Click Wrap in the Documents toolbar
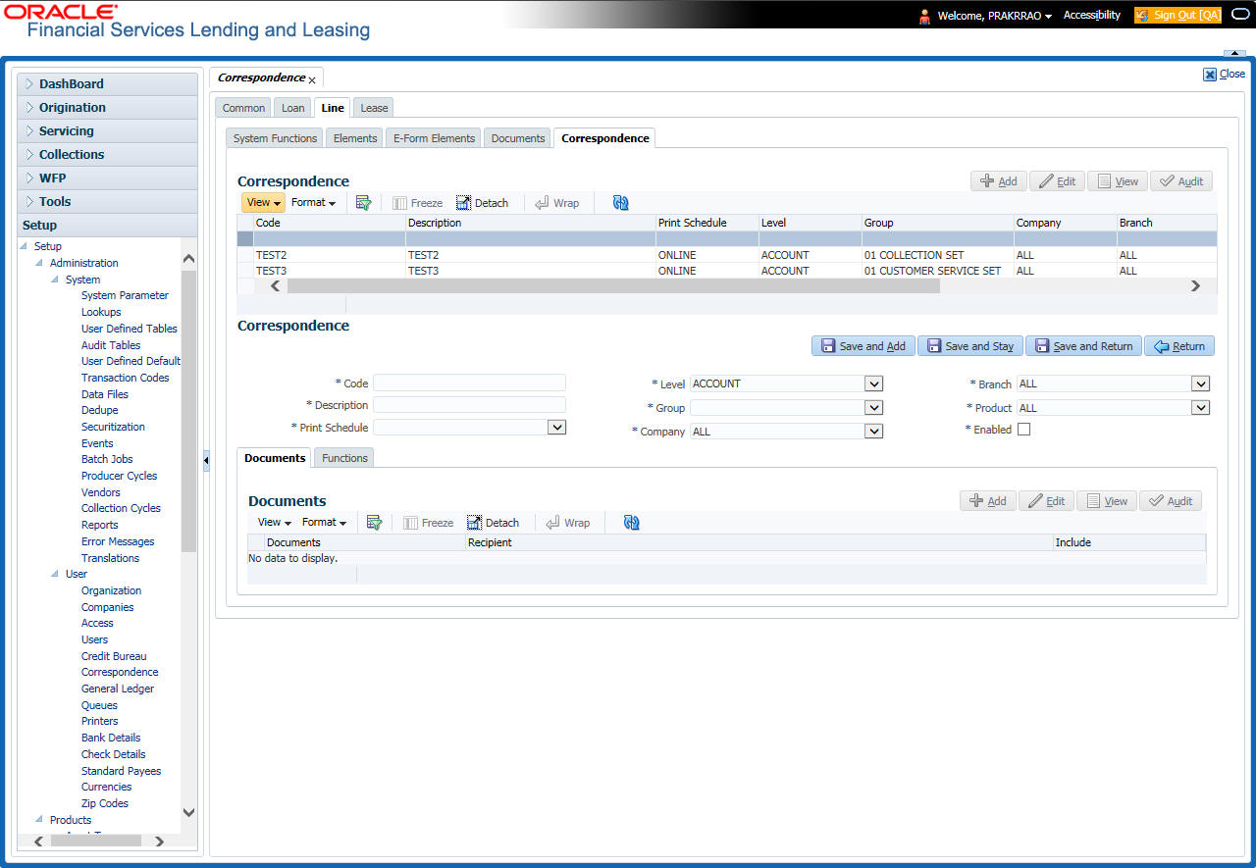1256x868 pixels. 567,523
